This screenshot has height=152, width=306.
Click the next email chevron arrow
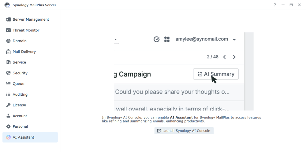[x=234, y=57]
